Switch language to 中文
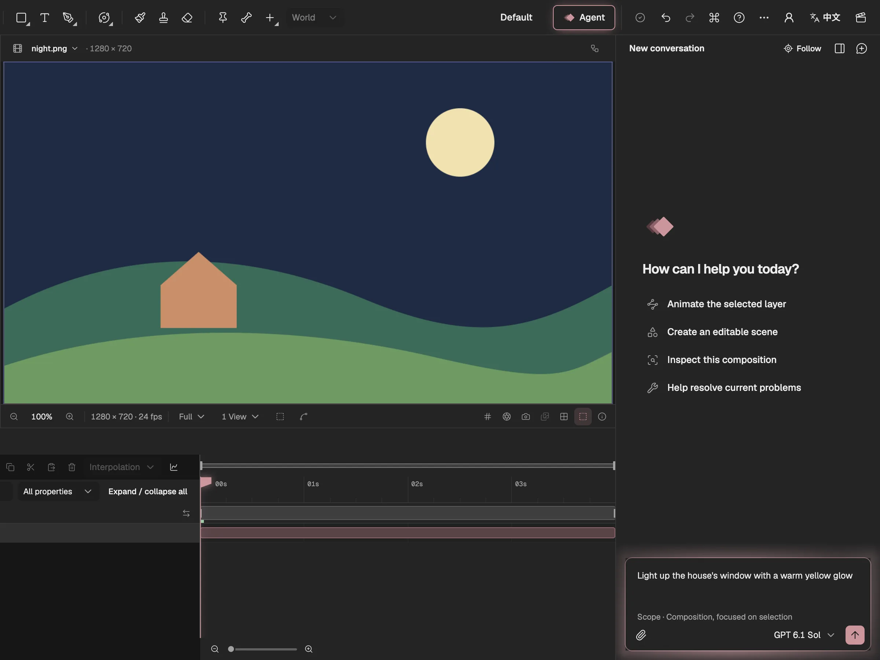Image resolution: width=880 pixels, height=660 pixels. point(825,18)
